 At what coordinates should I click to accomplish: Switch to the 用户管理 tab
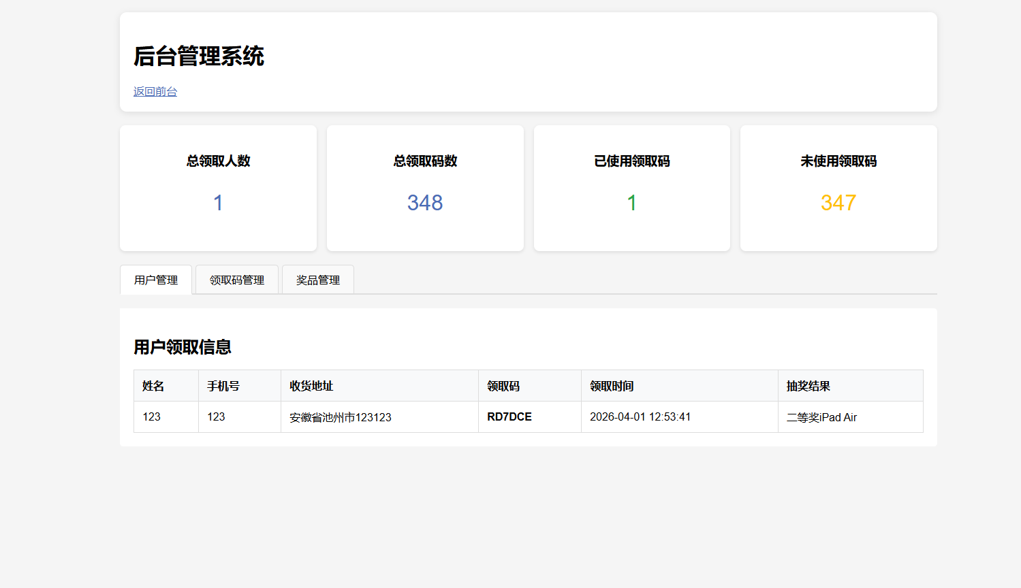(x=156, y=280)
